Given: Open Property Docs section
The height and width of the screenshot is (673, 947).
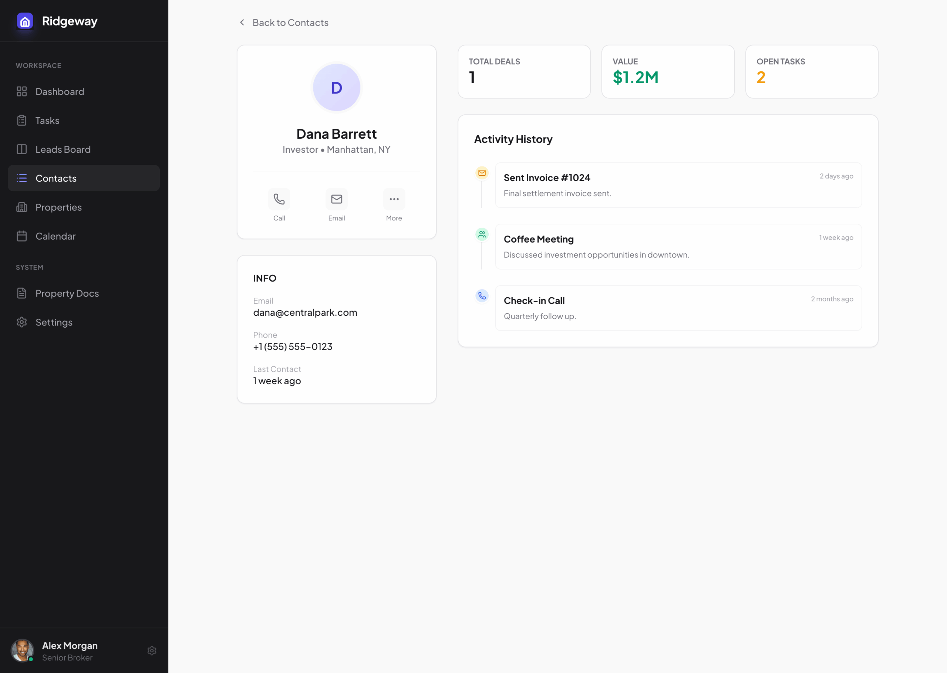Looking at the screenshot, I should pos(67,293).
